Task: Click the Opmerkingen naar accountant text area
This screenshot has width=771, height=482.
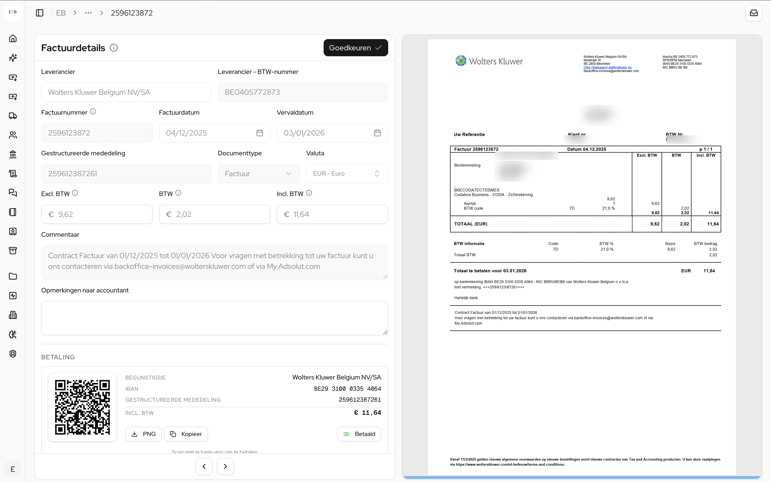Action: coord(214,318)
